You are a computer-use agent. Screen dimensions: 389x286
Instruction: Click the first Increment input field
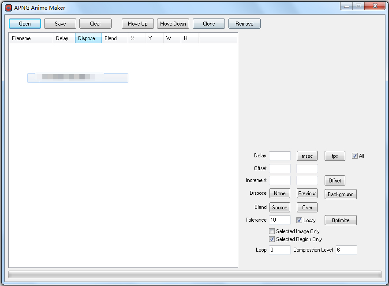pos(280,180)
